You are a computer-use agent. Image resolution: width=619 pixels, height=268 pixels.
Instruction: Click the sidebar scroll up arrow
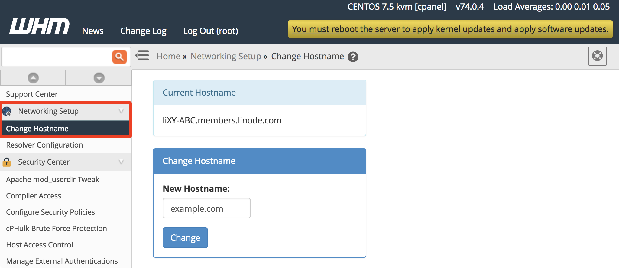tap(33, 78)
